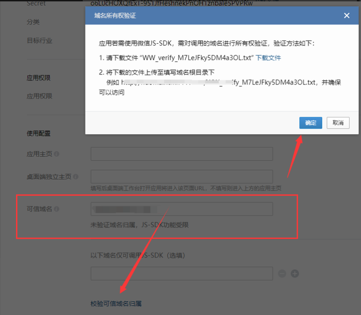The width and height of the screenshot is (361, 315).
Task: Click the JS-SDK-only domain input field
Action: [181, 273]
